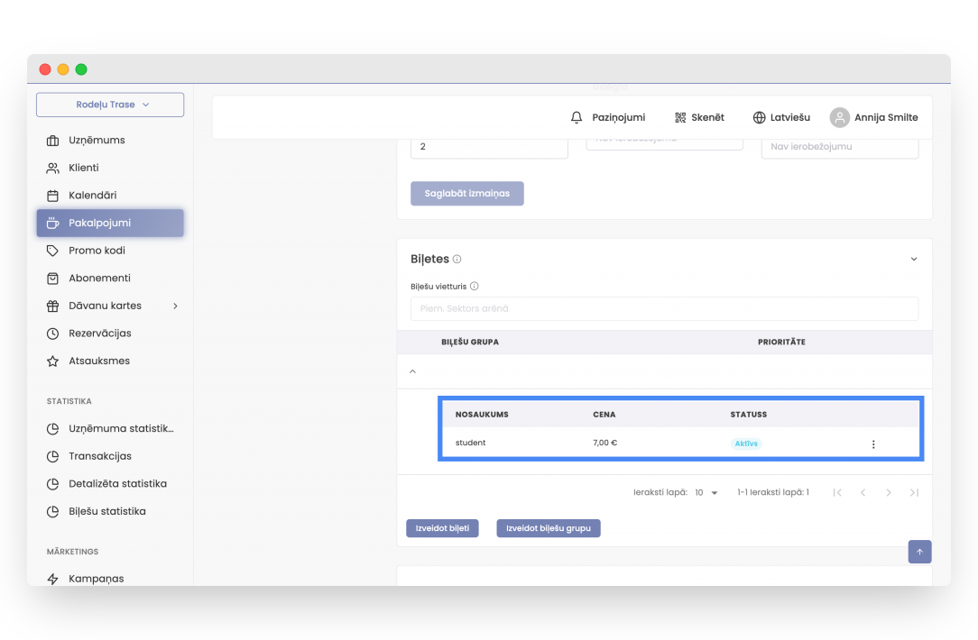Open the Annija Smilte user avatar
The height and width of the screenshot is (640, 978).
tap(840, 117)
